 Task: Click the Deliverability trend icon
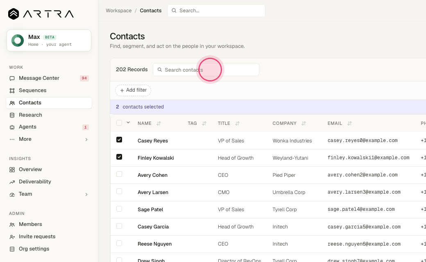pyautogui.click(x=12, y=182)
